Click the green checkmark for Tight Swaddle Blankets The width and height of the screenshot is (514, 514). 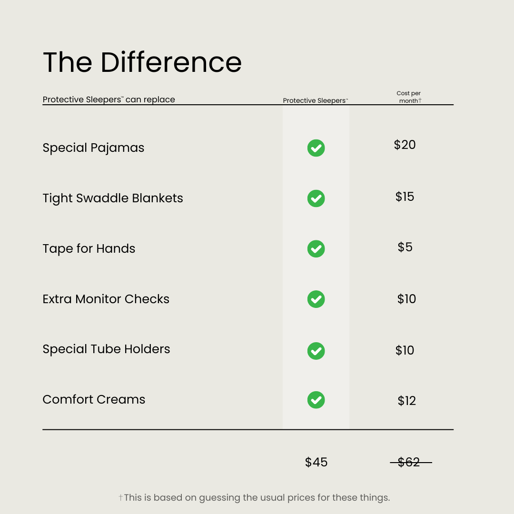(x=316, y=198)
